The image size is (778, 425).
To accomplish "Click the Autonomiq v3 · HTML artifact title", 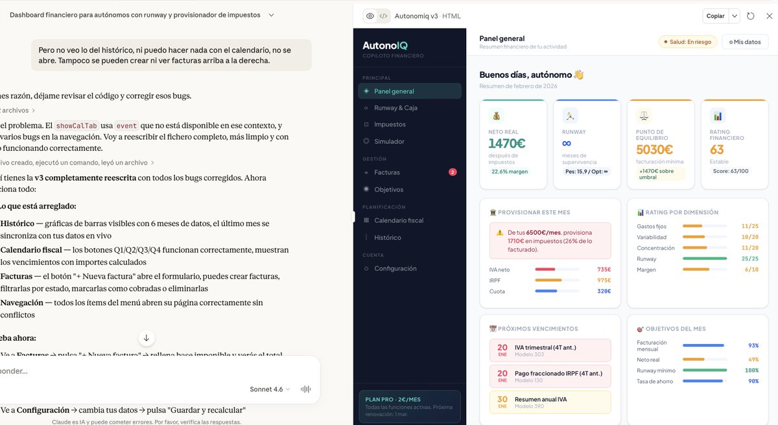I will click(428, 16).
